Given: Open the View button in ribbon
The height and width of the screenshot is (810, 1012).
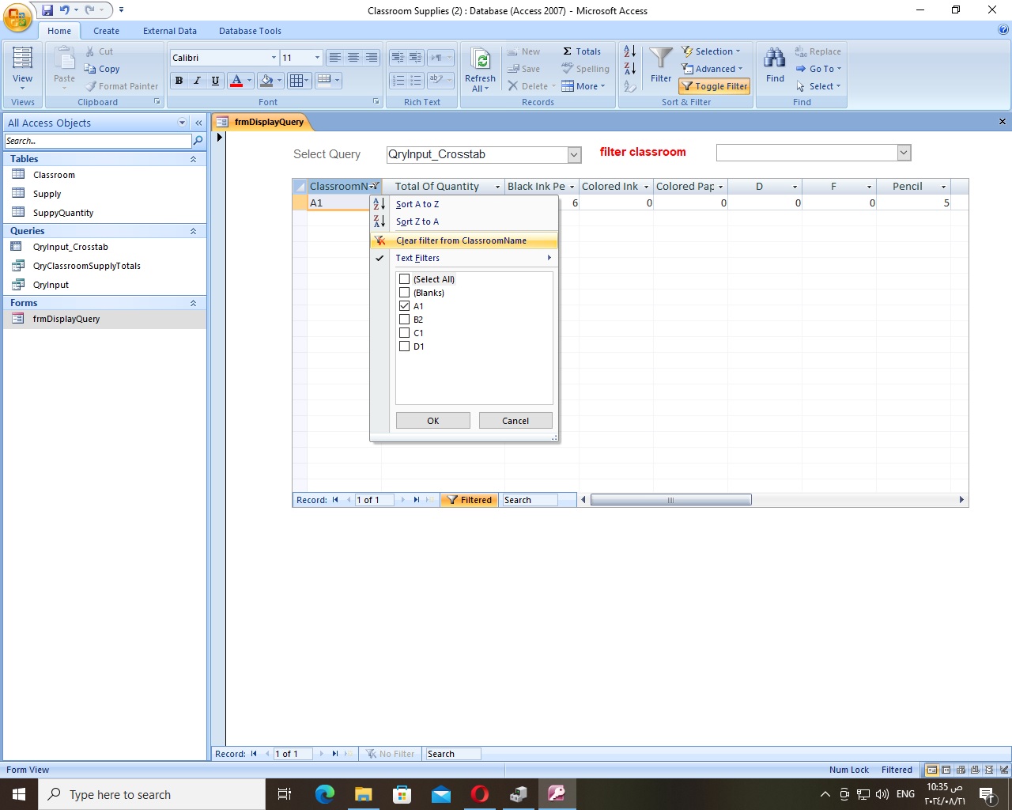Looking at the screenshot, I should coord(23,67).
